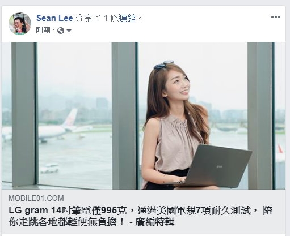This screenshot has width=290, height=236.
Task: Click the woman's face in the preview image
Action: (x=178, y=86)
